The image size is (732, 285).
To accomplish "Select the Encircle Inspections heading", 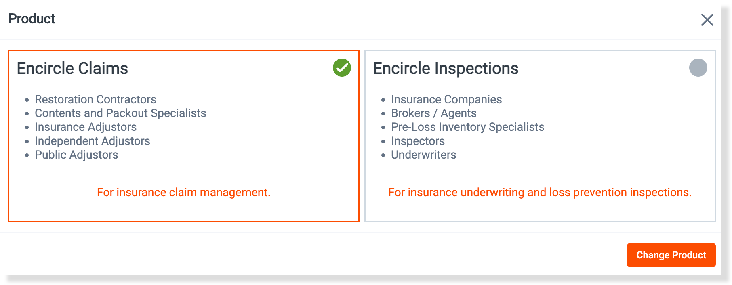I will (x=446, y=68).
